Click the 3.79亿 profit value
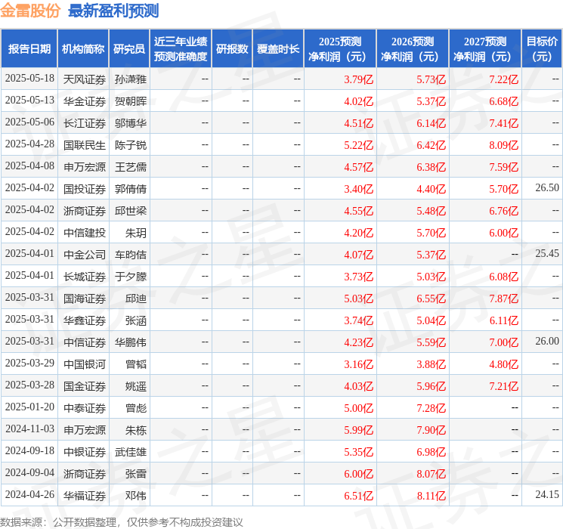Image resolution: width=563 pixels, height=529 pixels. pos(358,79)
